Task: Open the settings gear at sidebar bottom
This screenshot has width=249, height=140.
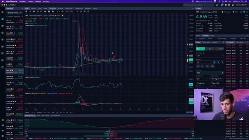Action: (3, 136)
